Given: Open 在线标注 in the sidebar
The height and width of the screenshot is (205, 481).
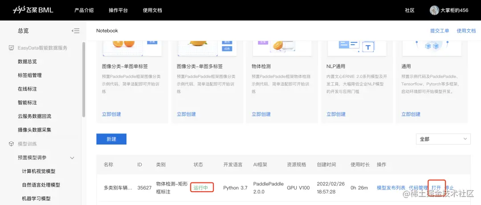Looking at the screenshot, I should click(x=27, y=89).
